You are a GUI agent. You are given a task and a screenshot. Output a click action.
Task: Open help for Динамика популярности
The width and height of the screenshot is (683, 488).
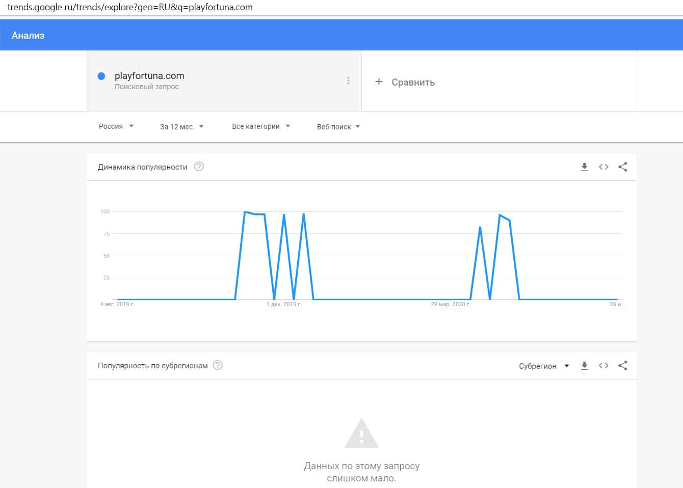coord(199,167)
